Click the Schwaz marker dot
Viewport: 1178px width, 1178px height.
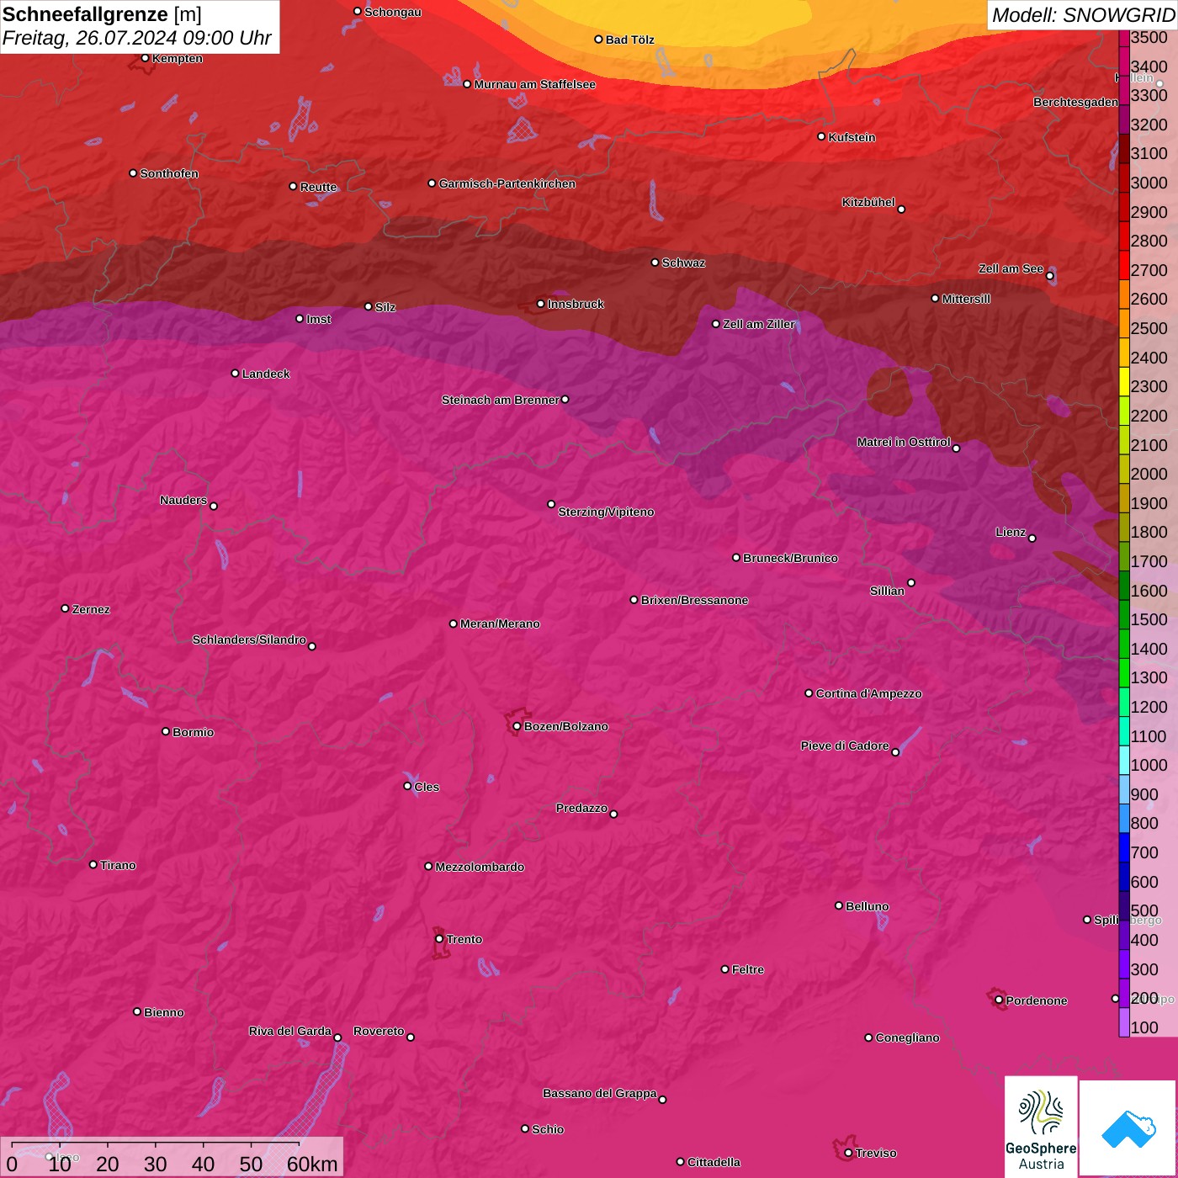(x=655, y=263)
